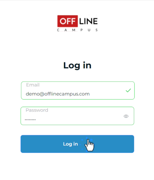
Task: Click the masked password dots
Action: pyautogui.click(x=30, y=120)
